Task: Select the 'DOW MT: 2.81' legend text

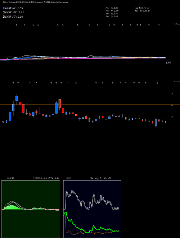Action: tap(14, 13)
